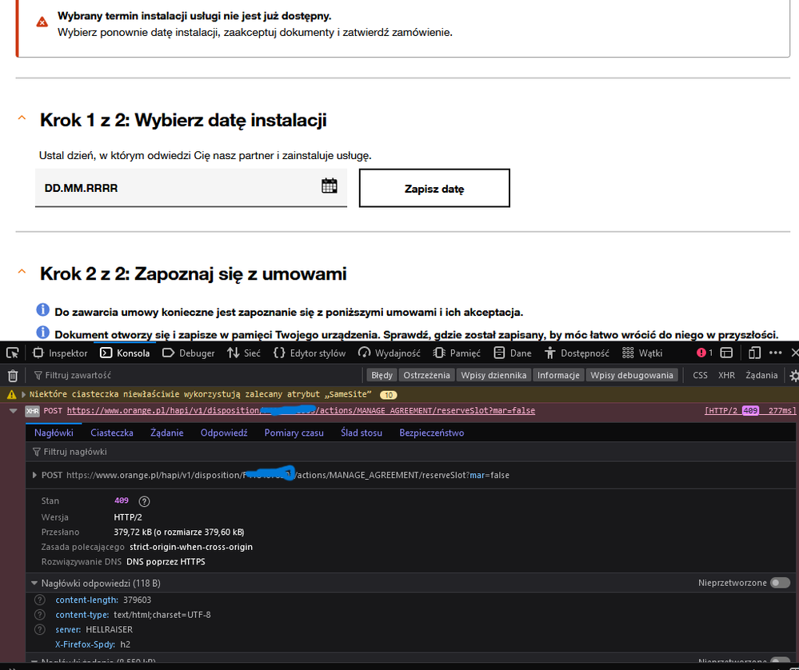Click the red error count indicator
This screenshot has height=670, width=799.
point(704,353)
